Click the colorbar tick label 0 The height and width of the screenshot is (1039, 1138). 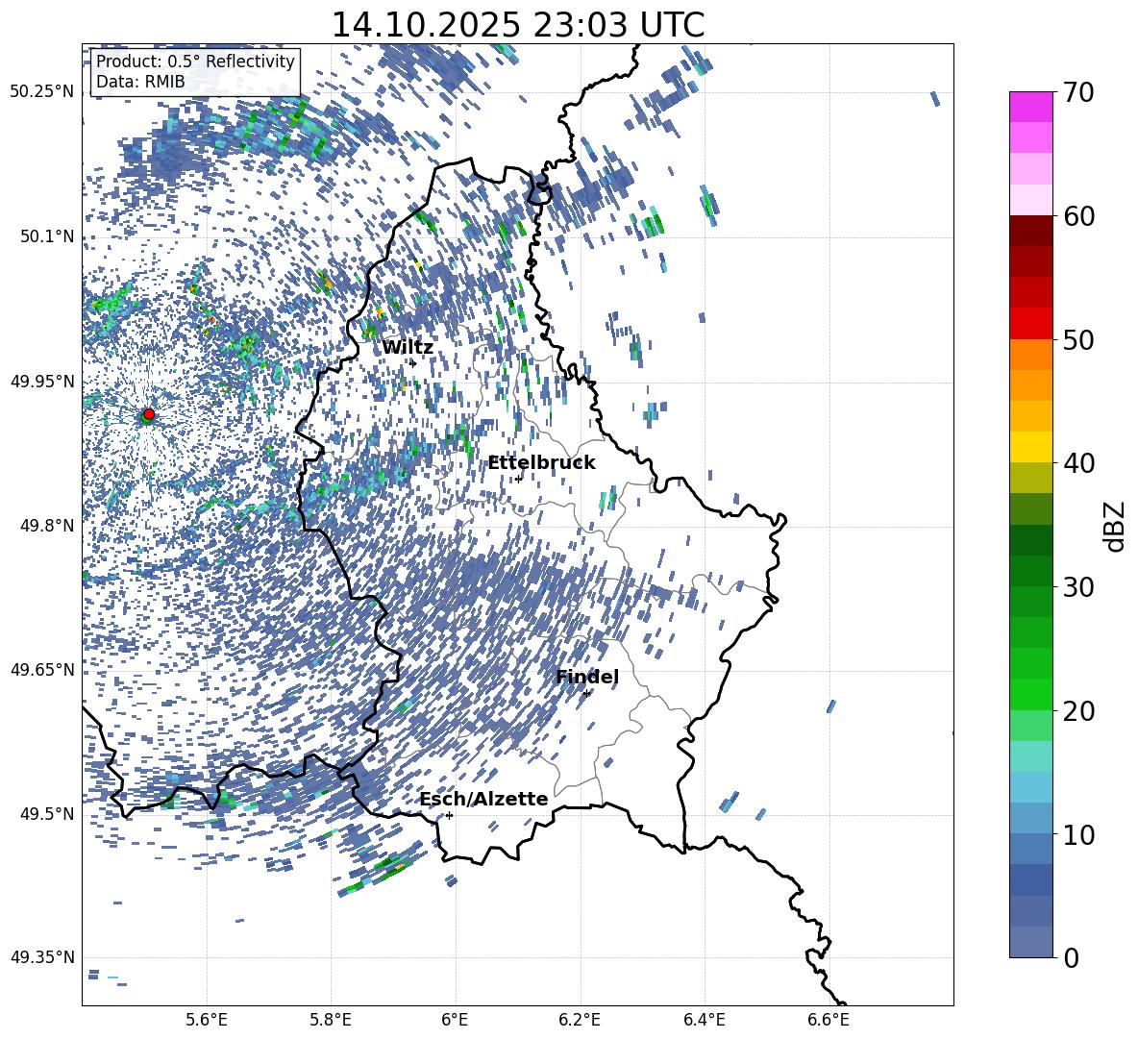pos(1071,957)
